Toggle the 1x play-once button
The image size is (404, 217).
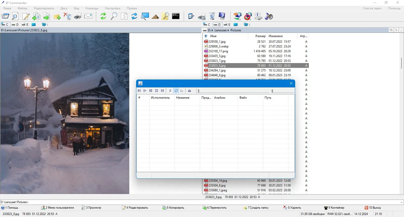click(182, 91)
